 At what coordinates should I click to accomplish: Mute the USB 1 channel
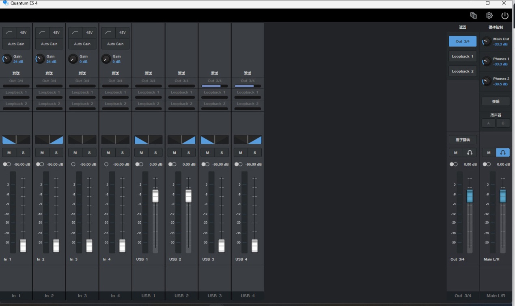(x=141, y=153)
